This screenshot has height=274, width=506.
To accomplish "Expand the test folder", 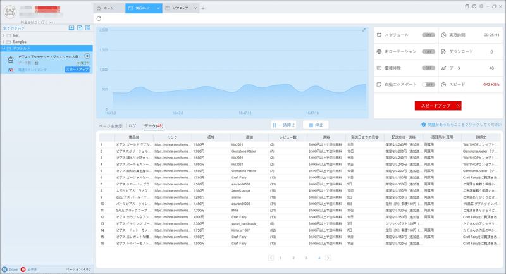I will (x=4, y=35).
